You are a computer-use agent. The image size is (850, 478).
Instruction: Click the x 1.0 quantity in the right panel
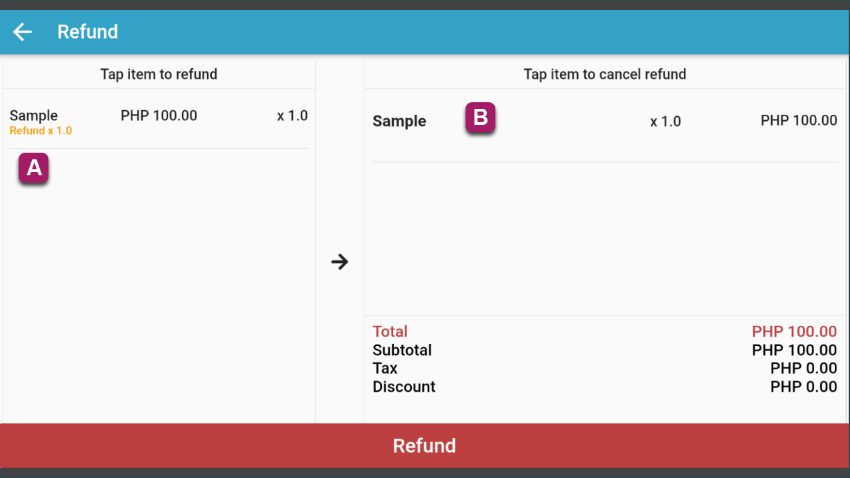point(665,121)
